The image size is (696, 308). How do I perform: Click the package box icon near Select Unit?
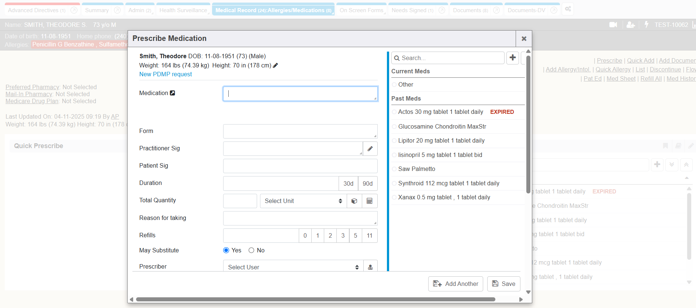pyautogui.click(x=354, y=201)
